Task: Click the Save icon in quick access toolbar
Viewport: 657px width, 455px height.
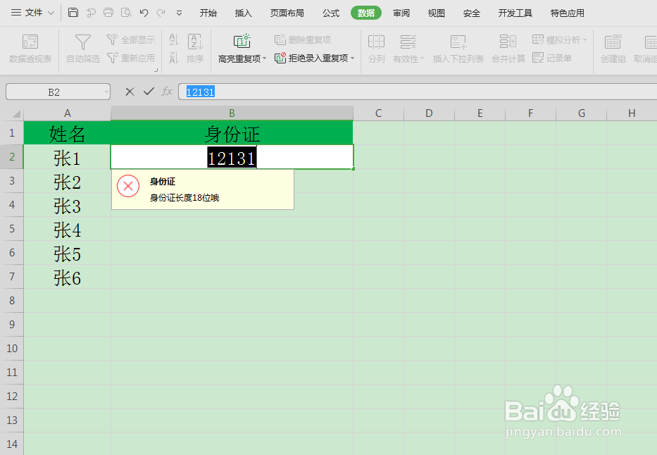Action: coord(73,12)
